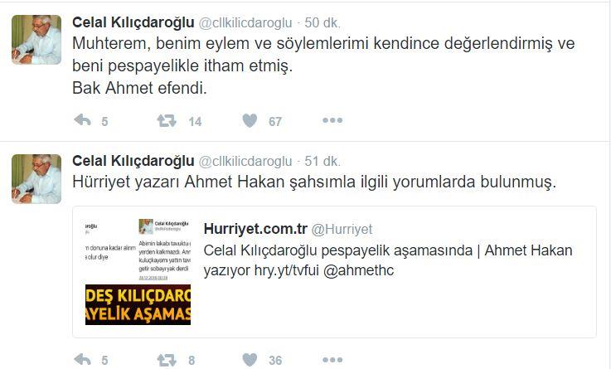The width and height of the screenshot is (611, 369).
Task: Retweet the Hürriyet yazarı Ahmet Hakan tweet
Action: (167, 360)
